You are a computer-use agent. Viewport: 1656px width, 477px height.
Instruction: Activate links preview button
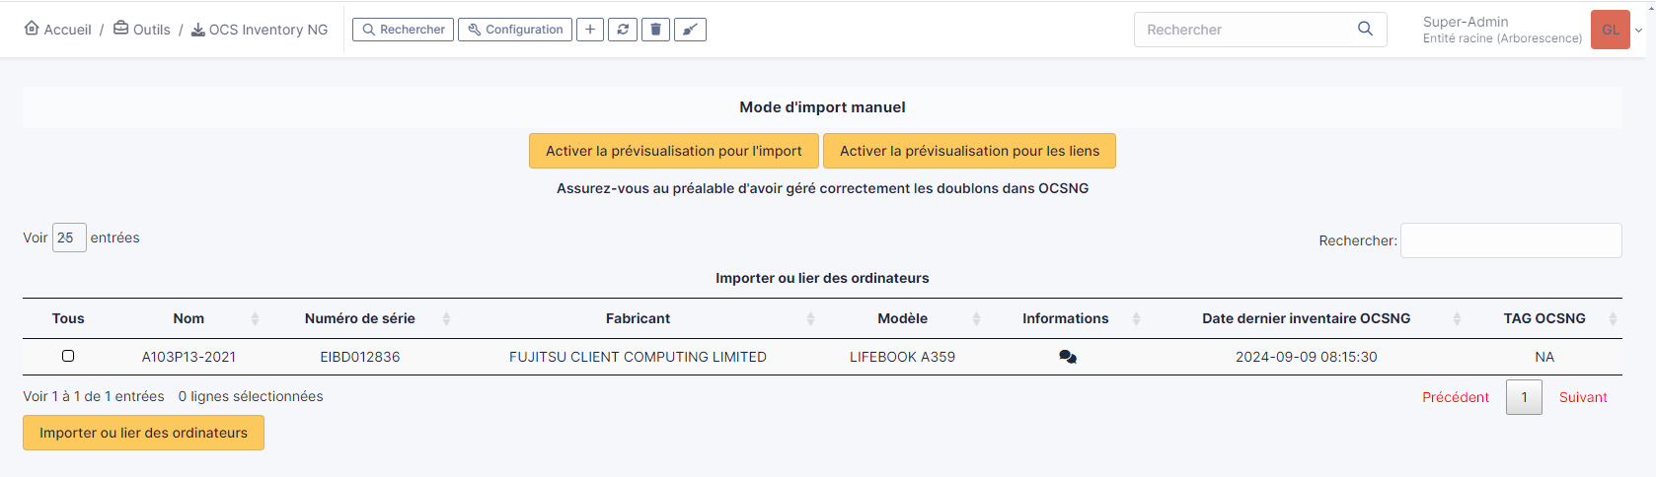(969, 151)
